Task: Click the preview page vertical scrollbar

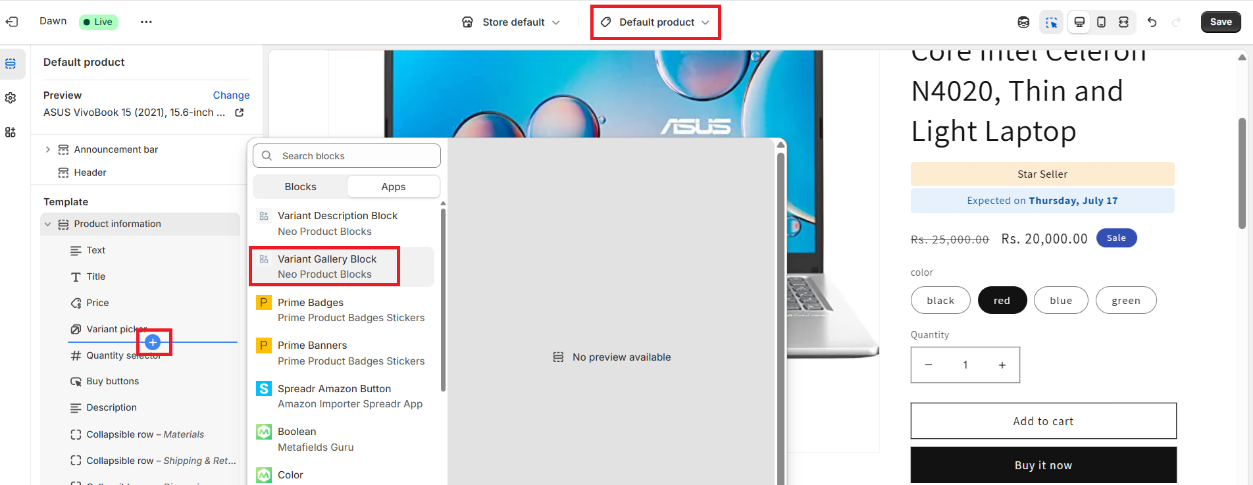Action: click(1242, 174)
